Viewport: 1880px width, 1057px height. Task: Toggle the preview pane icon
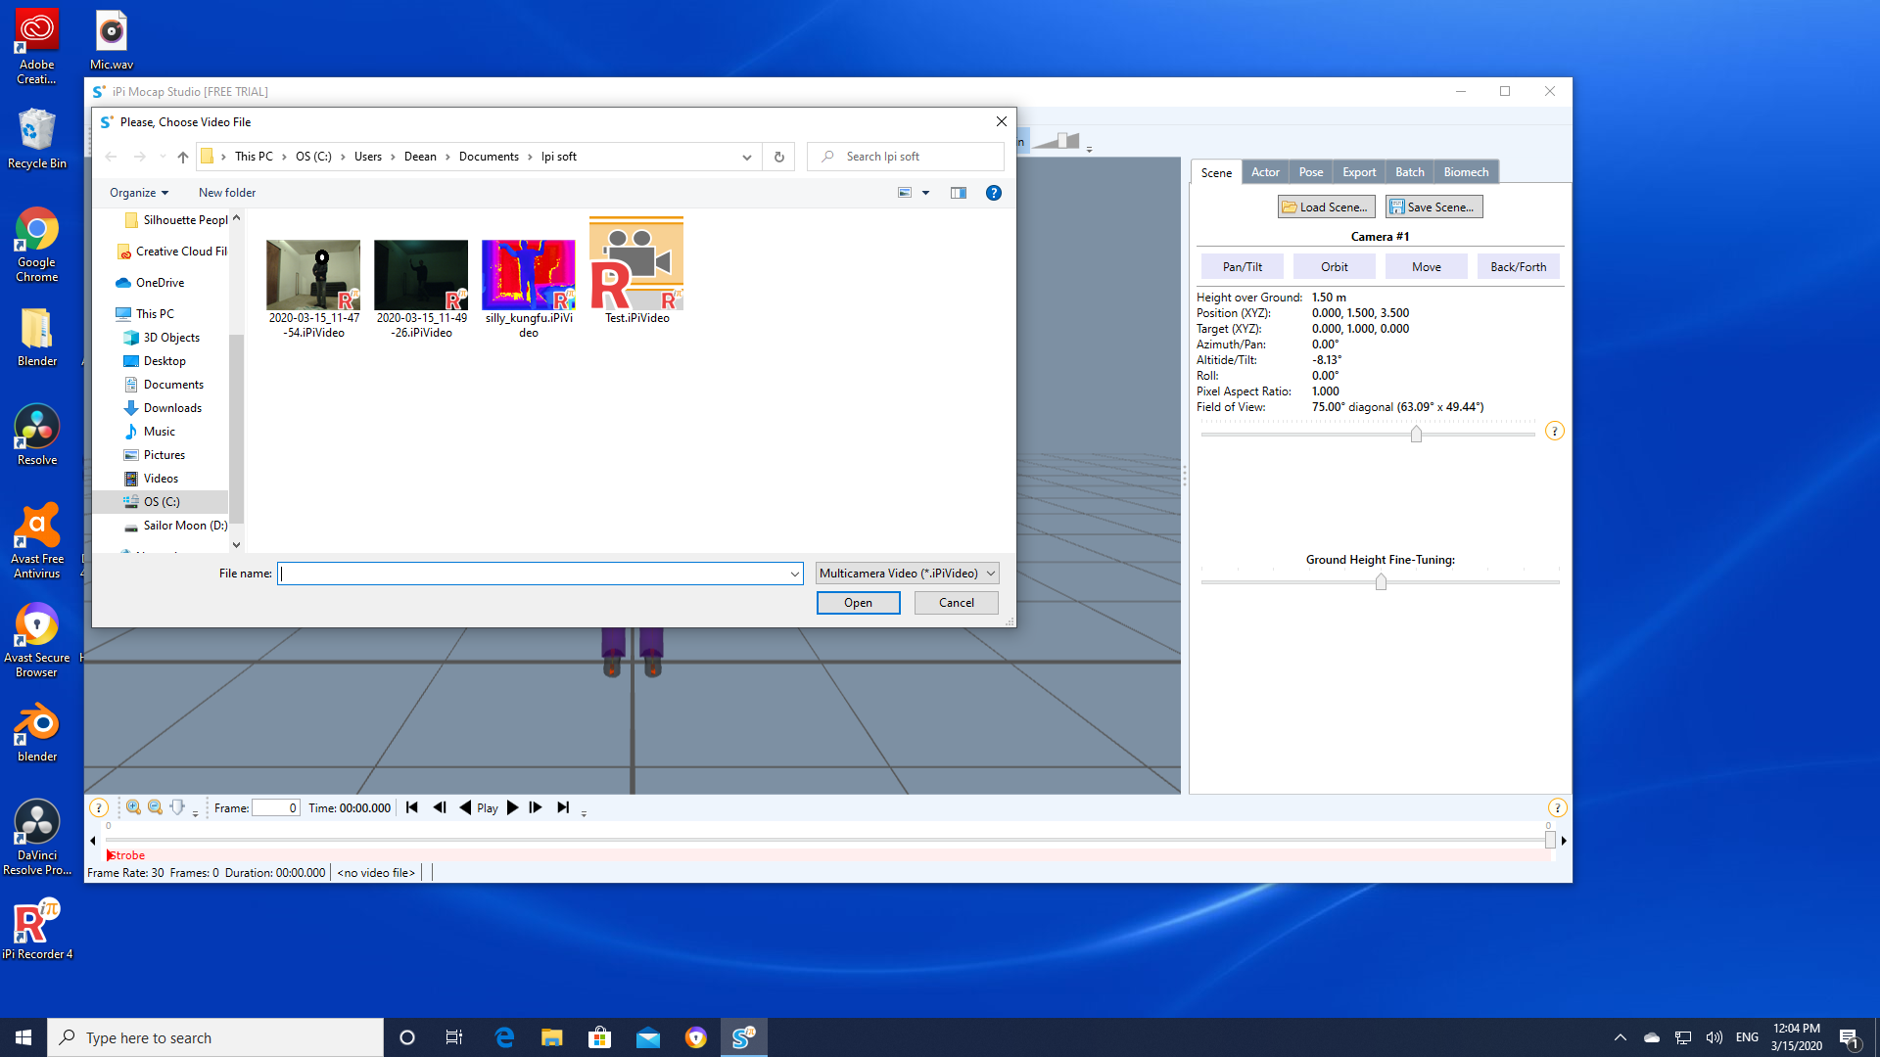point(959,193)
